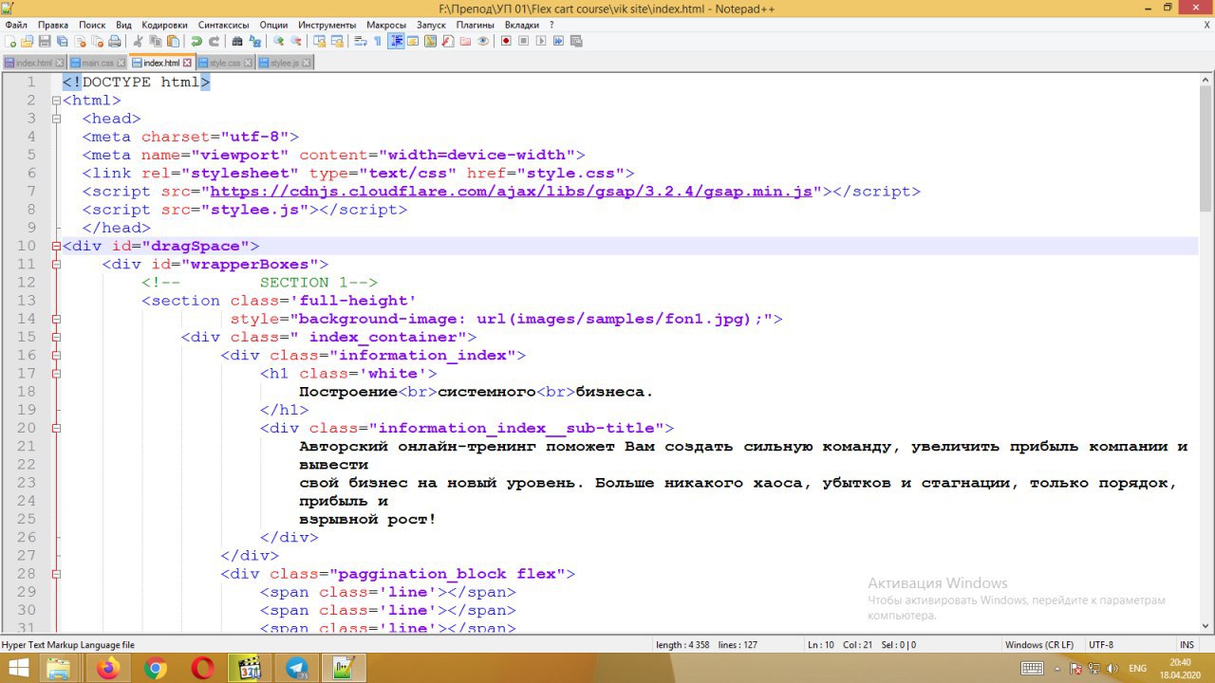Click Run Macro Multiple Times icon
Viewport: 1215px width, 683px height.
click(x=558, y=41)
